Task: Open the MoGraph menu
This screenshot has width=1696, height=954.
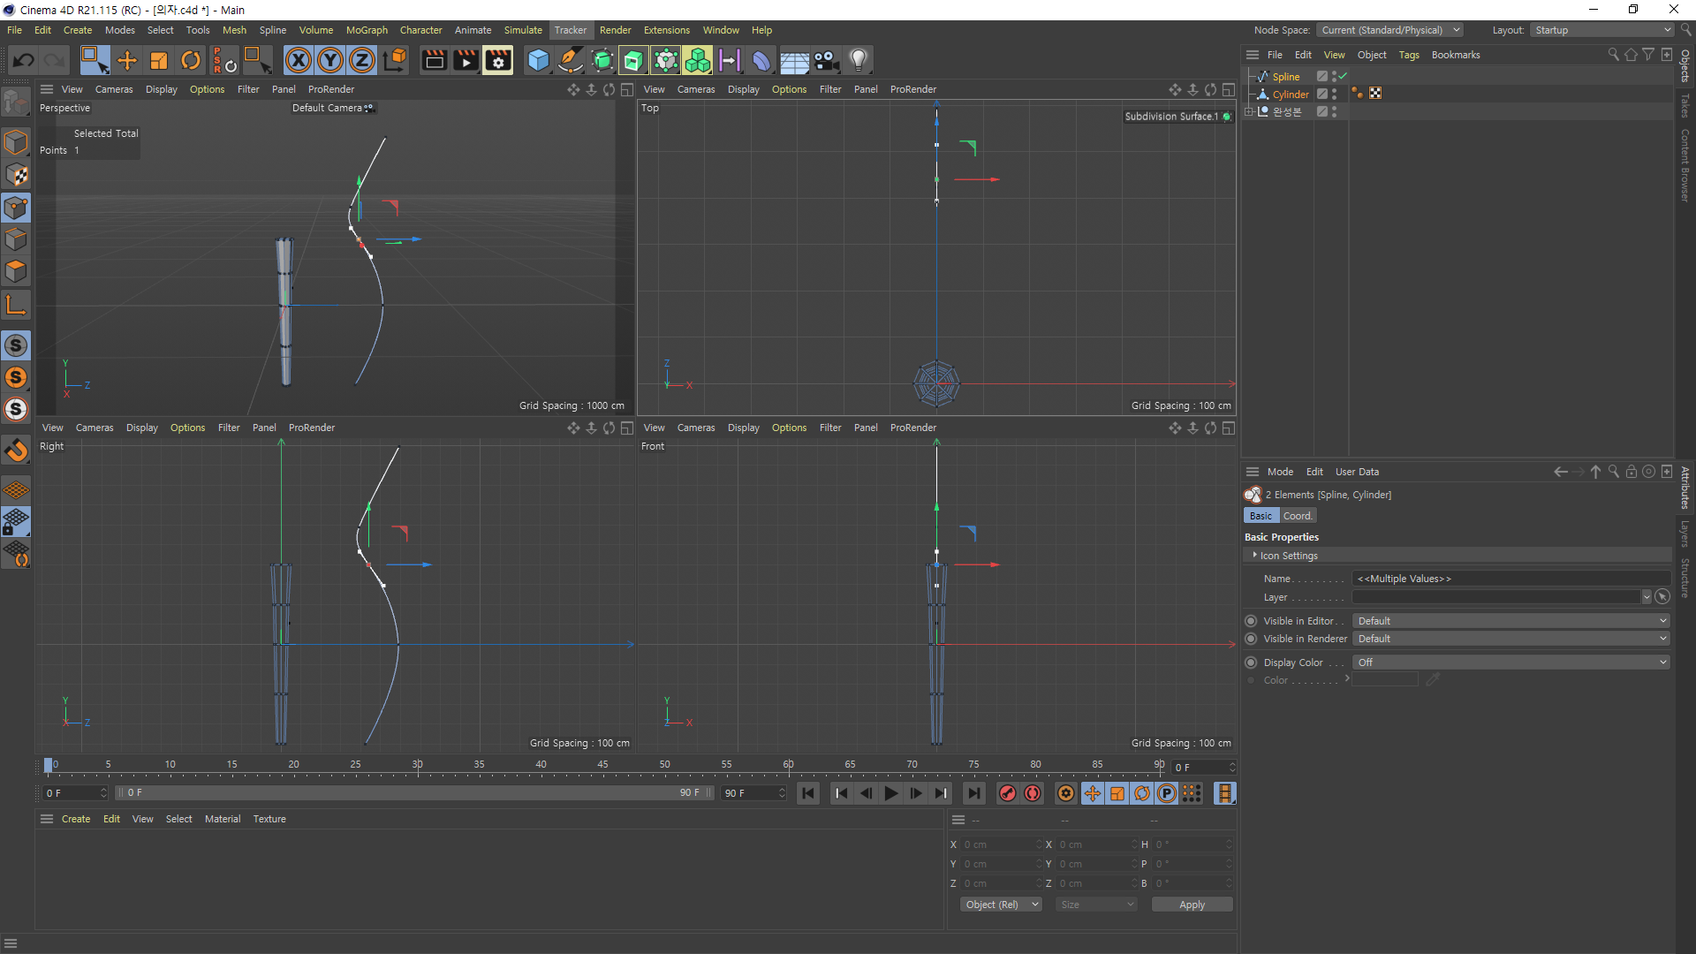Action: [x=367, y=30]
